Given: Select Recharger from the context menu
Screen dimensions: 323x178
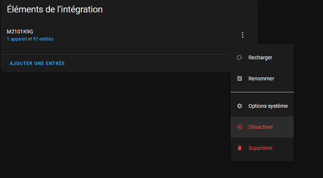Looking at the screenshot, I should tap(262, 58).
